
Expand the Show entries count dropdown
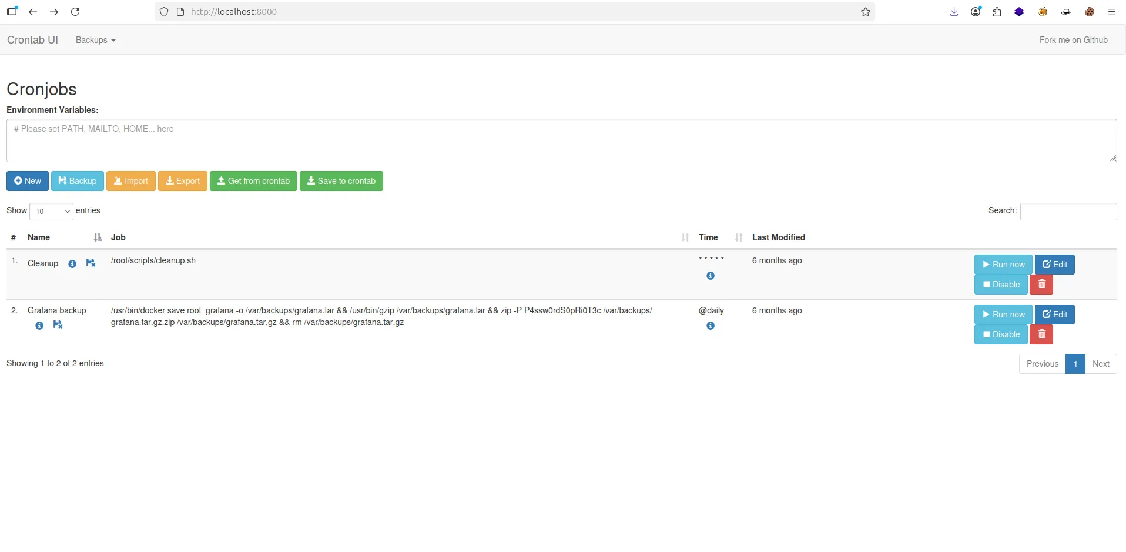51,212
